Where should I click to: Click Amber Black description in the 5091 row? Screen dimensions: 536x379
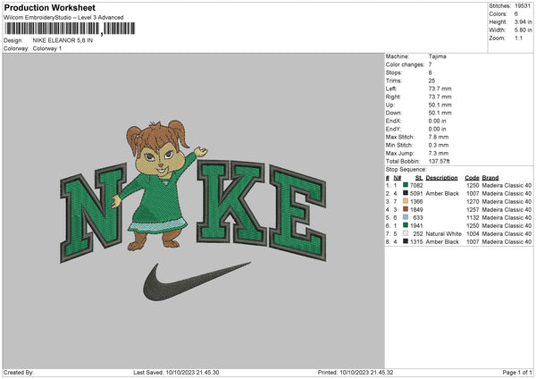click(x=442, y=193)
